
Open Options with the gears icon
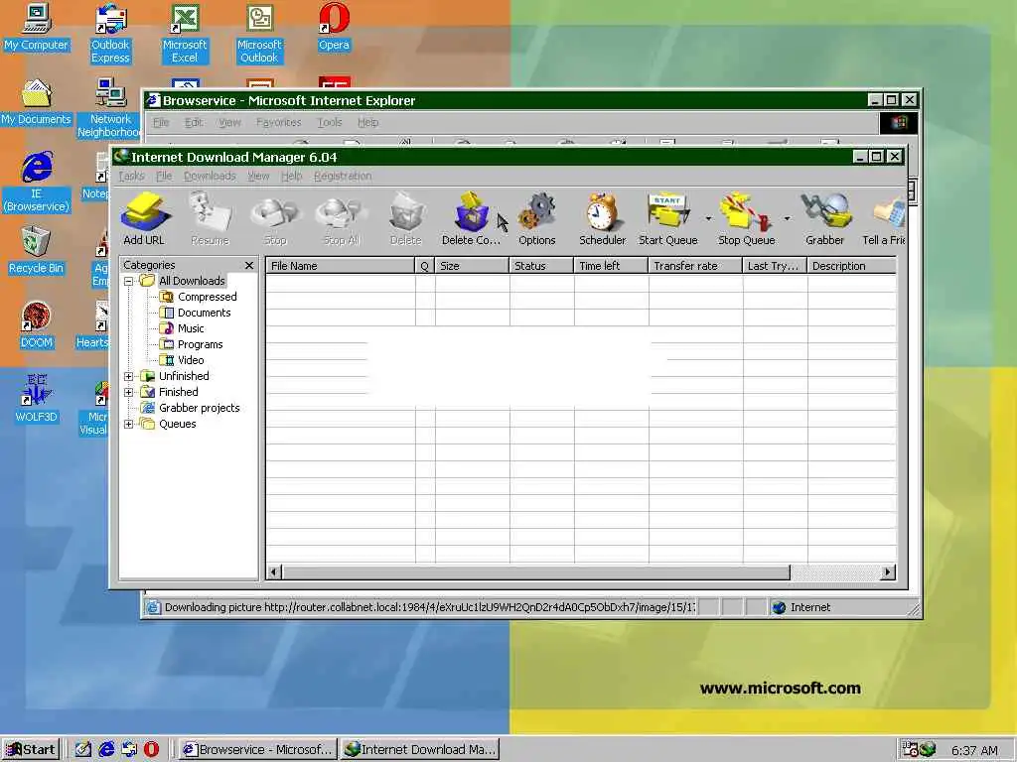click(x=537, y=219)
